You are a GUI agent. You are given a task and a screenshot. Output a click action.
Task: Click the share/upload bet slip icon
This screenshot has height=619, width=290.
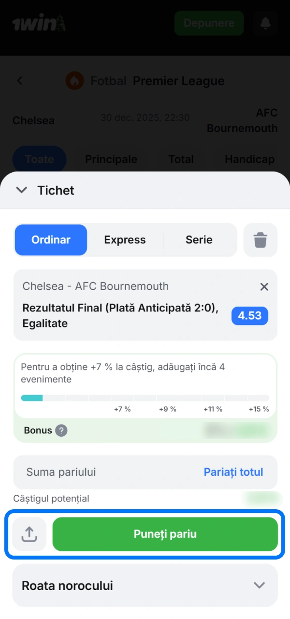(x=29, y=534)
